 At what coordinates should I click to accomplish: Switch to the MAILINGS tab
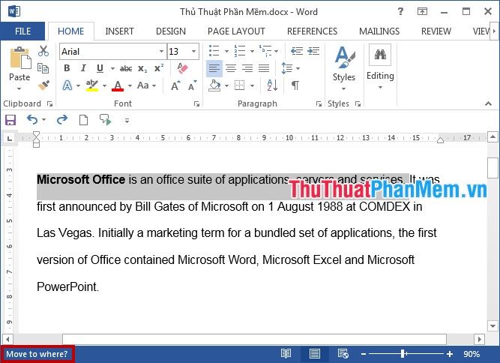[x=379, y=31]
